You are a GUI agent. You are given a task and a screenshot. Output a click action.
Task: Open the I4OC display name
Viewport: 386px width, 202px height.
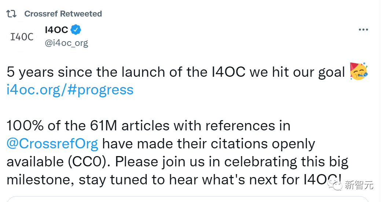coord(56,30)
